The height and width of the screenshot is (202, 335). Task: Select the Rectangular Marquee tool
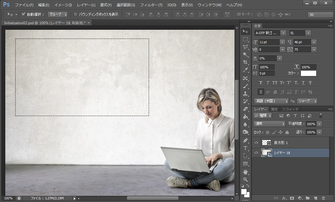coord(245,39)
